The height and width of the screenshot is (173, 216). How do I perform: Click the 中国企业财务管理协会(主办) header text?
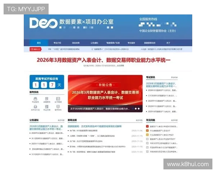(x=157, y=31)
